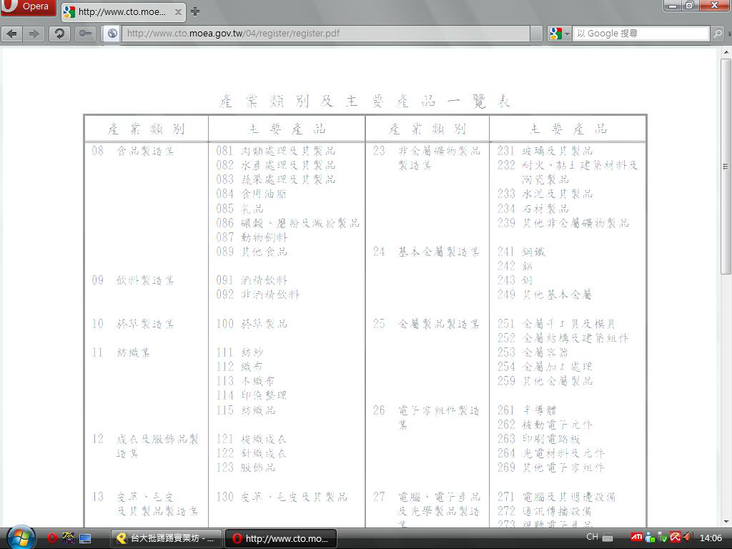Open the messenger buddy tray icon

click(x=651, y=538)
